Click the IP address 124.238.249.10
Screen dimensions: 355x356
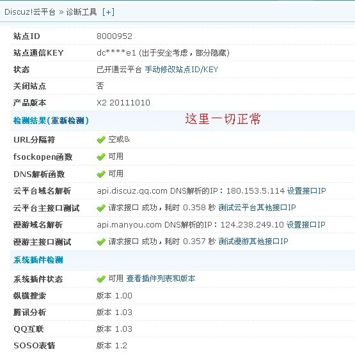tap(252, 225)
